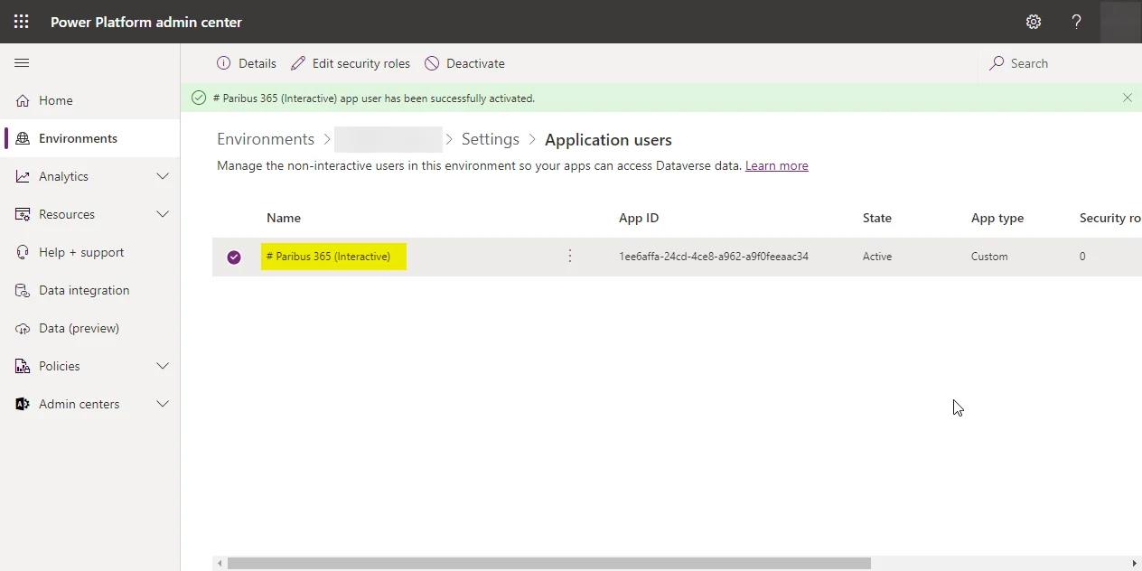Sort by the App type column header

[997, 218]
